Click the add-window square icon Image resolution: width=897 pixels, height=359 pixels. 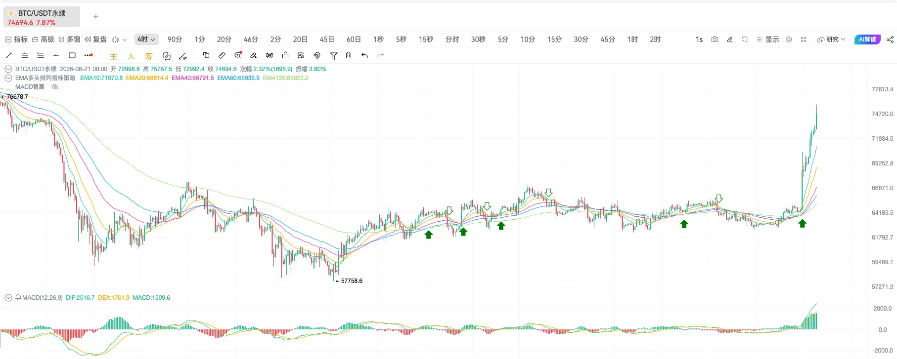point(744,39)
